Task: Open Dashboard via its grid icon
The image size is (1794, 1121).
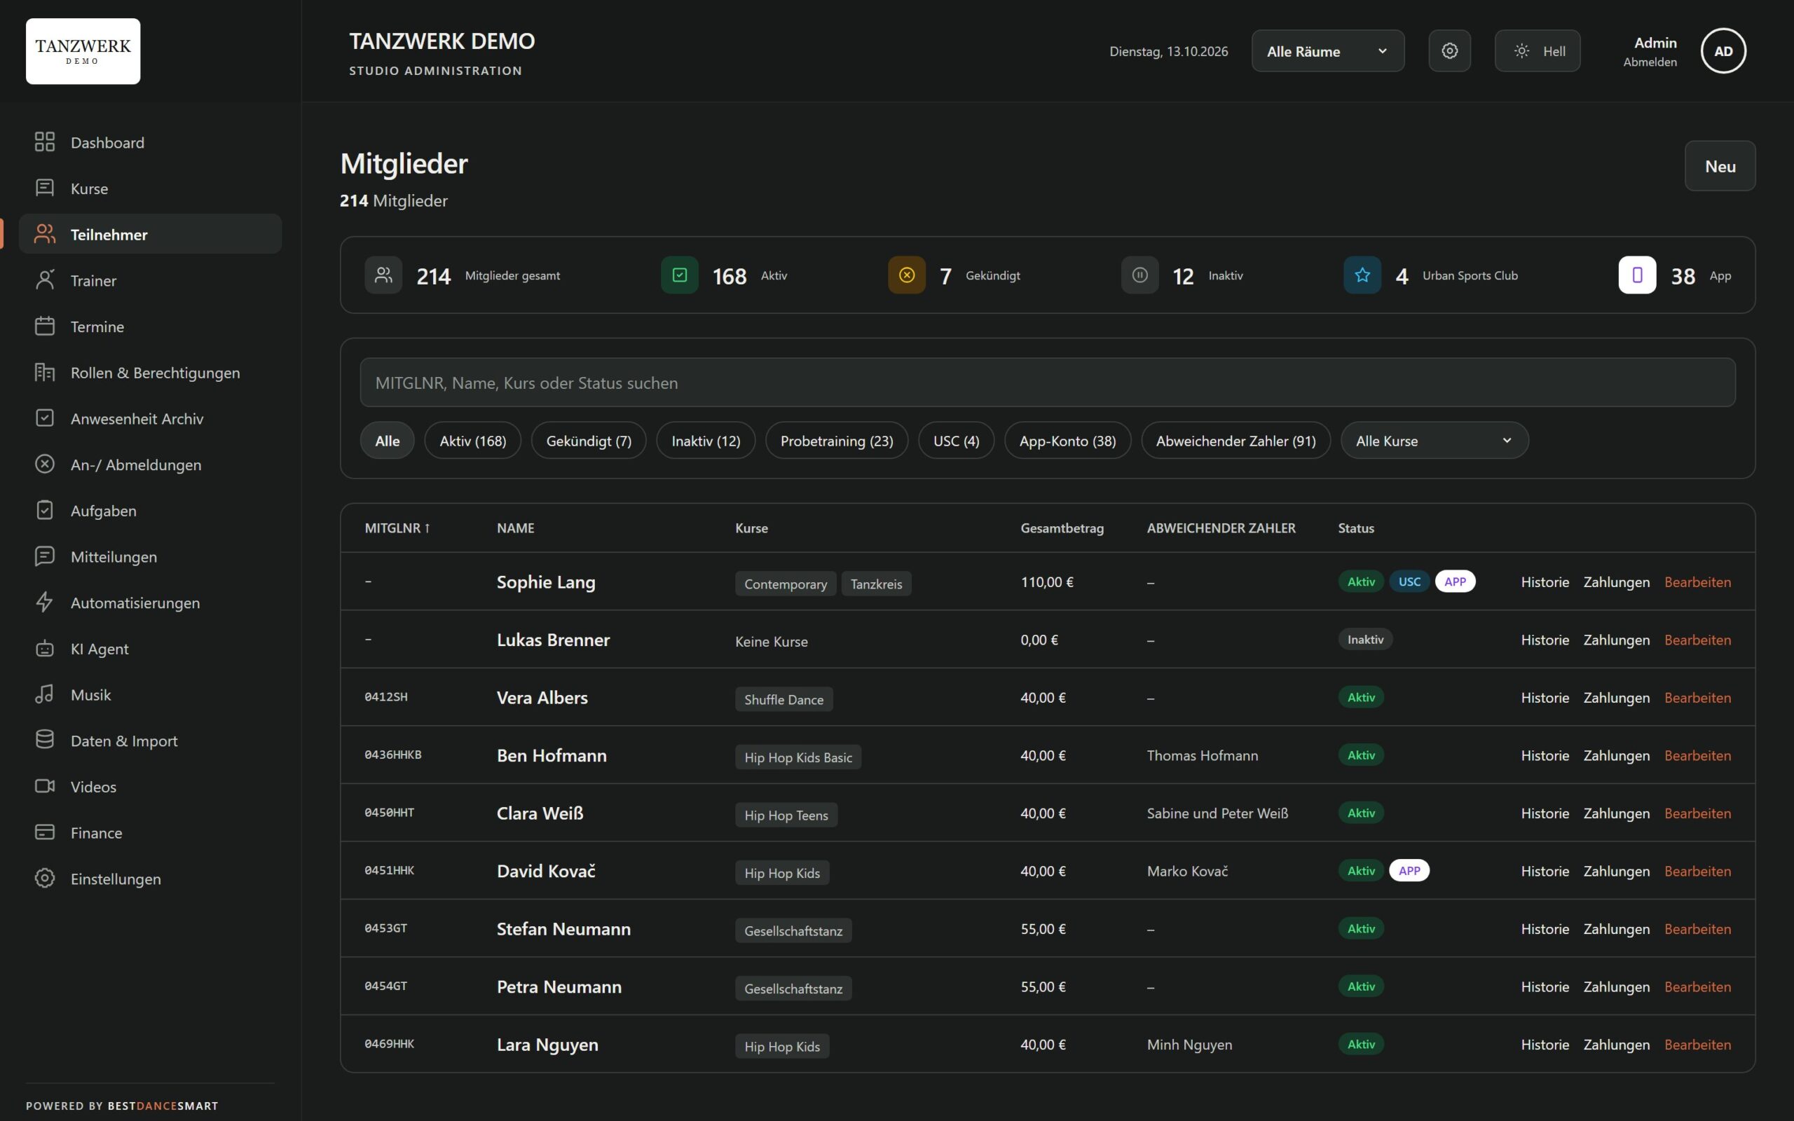Action: (44, 142)
